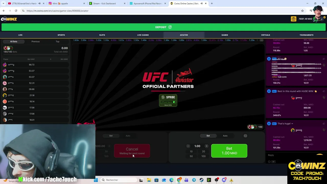Viewport: 327px width, 184px height.
Task: Reload the current page
Action: (x=16, y=11)
